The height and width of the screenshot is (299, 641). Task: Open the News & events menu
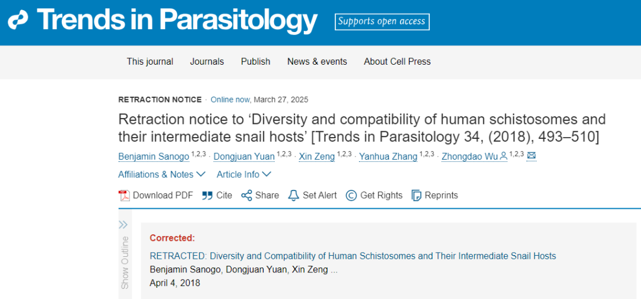tap(317, 62)
